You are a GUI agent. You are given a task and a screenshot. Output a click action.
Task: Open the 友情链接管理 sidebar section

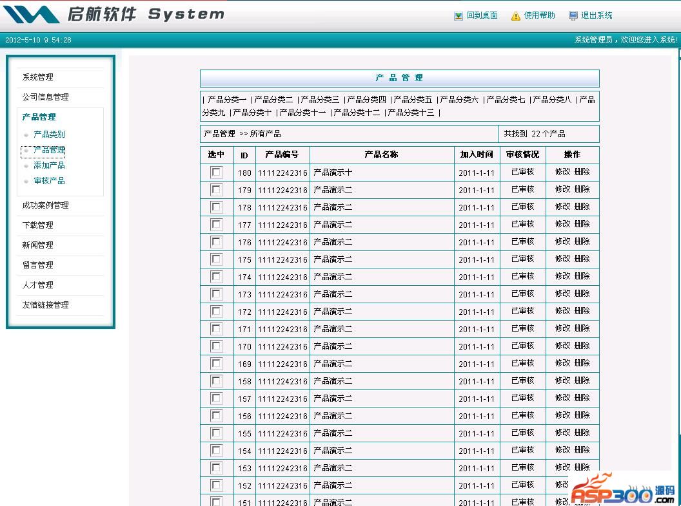point(45,305)
